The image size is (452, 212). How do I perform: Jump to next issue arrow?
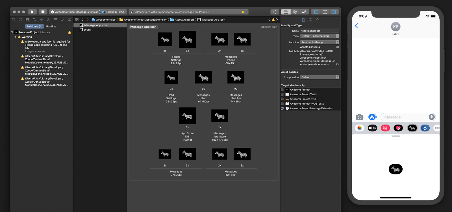tap(277, 20)
